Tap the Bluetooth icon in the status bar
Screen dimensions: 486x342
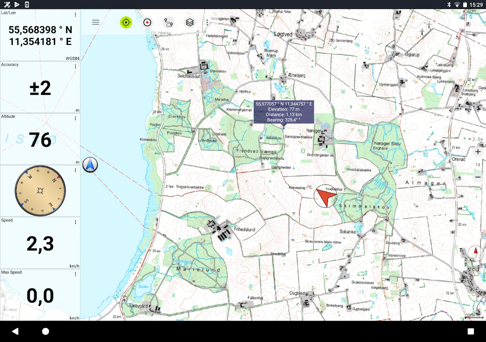448,4
